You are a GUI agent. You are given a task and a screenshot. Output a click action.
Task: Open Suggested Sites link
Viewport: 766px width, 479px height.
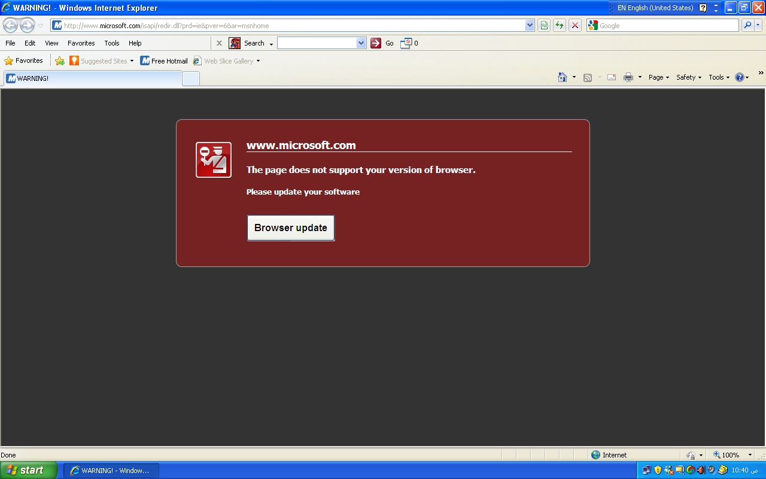click(101, 60)
